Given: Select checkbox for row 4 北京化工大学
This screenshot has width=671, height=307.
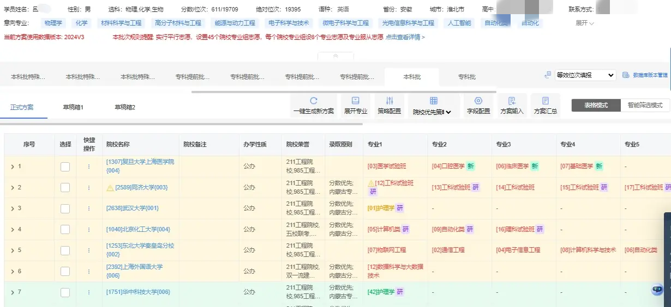Looking at the screenshot, I should tap(65, 229).
